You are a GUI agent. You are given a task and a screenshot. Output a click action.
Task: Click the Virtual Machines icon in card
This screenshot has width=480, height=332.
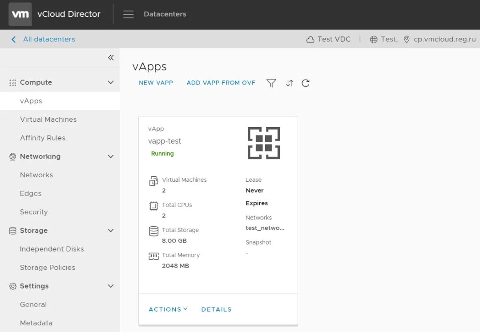tap(153, 181)
